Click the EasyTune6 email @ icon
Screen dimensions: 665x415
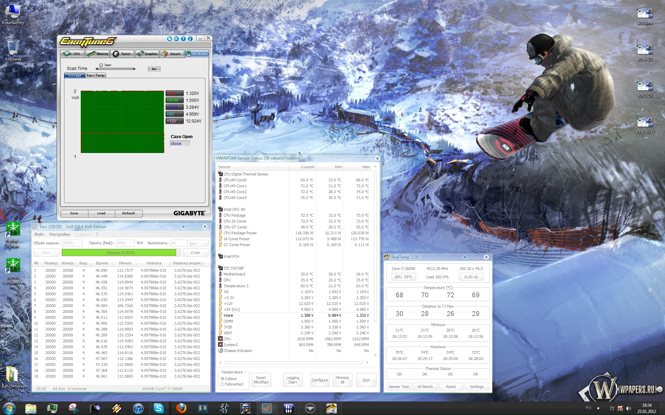[176, 39]
